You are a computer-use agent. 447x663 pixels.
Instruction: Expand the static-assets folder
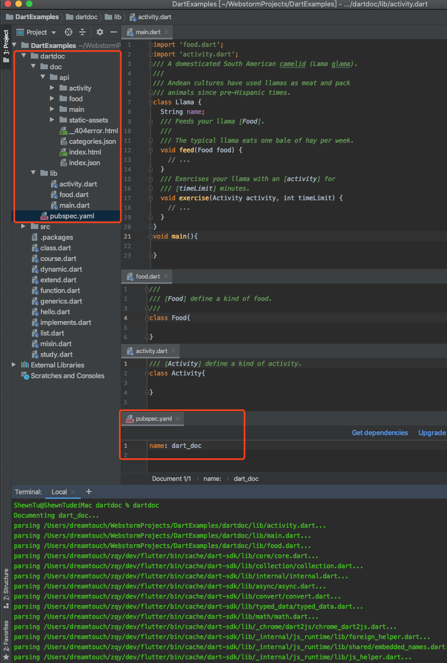pyautogui.click(x=52, y=120)
